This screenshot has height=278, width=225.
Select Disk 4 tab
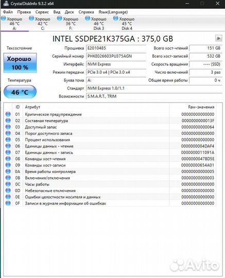127,23
